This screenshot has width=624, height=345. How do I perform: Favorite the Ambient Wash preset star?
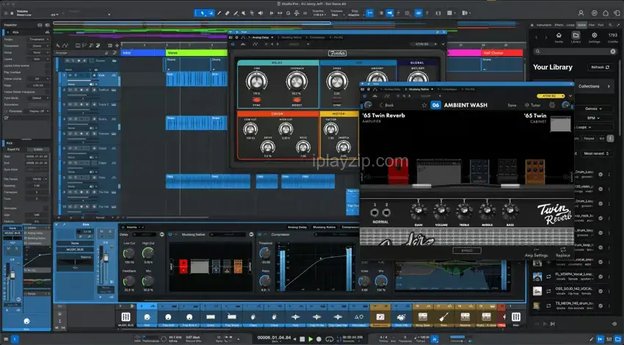(424, 105)
